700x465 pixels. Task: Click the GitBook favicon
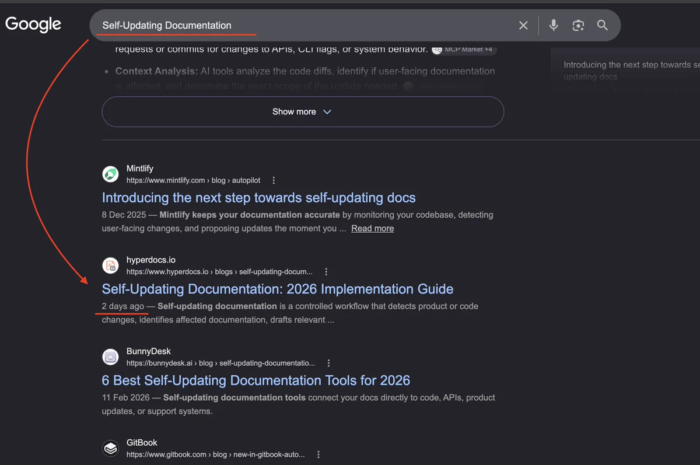[110, 448]
